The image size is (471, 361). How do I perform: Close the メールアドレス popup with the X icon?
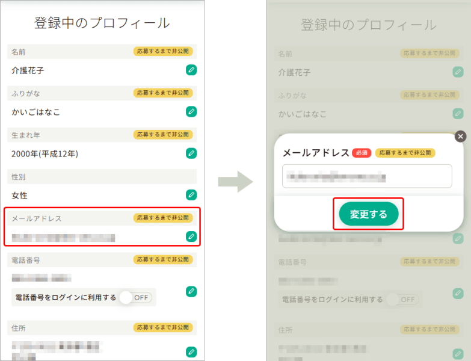pos(461,137)
